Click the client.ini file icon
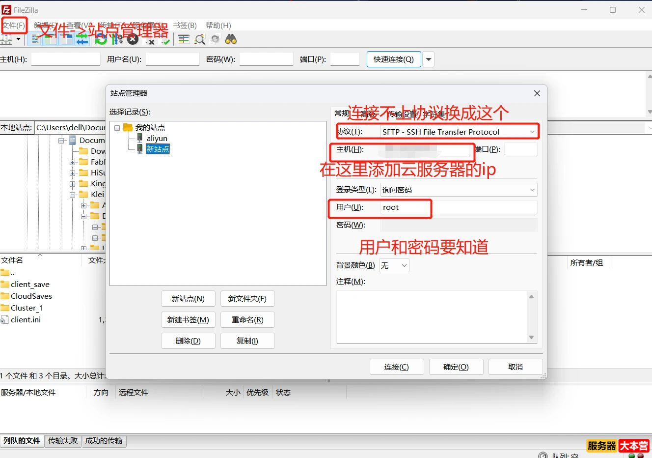This screenshot has width=652, height=458. (4, 319)
